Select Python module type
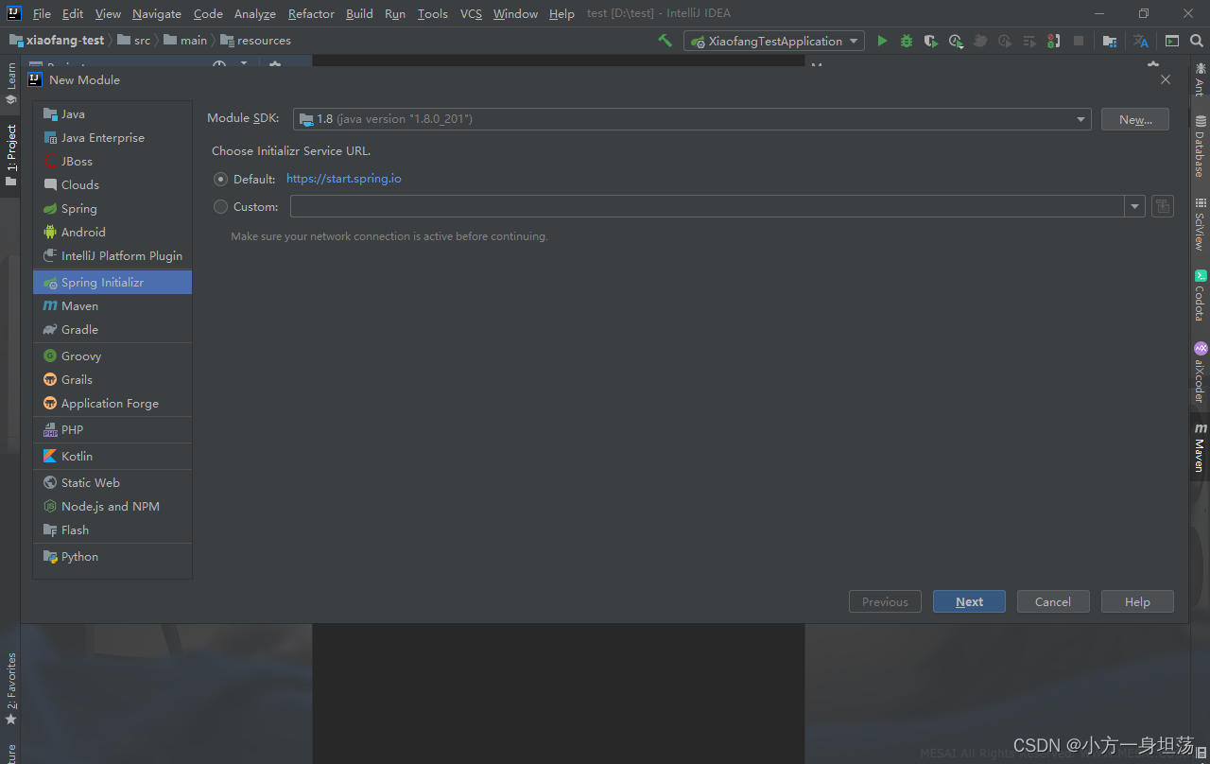Screen dimensions: 1210x764 112,556
